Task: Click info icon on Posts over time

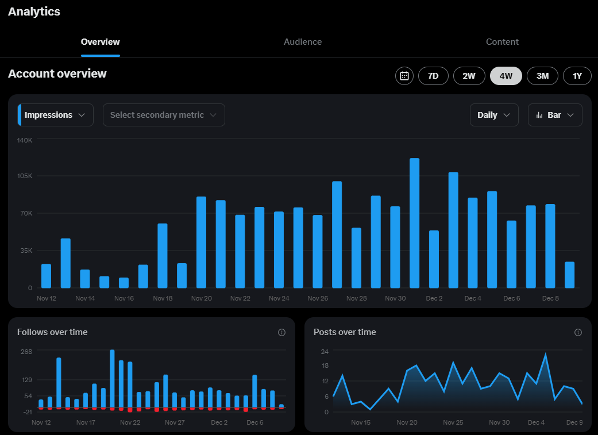Action: point(578,332)
